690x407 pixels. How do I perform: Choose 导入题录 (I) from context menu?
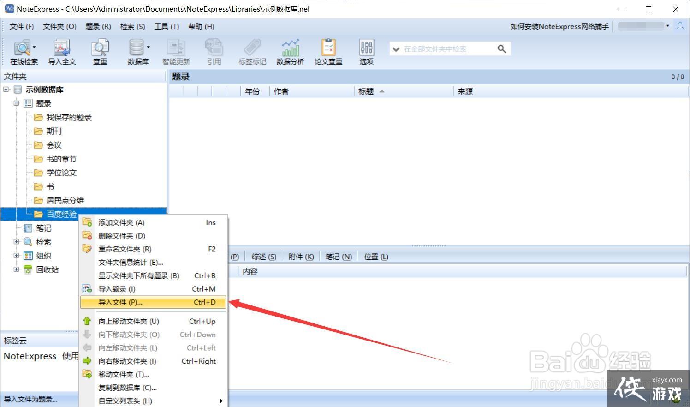(153, 289)
